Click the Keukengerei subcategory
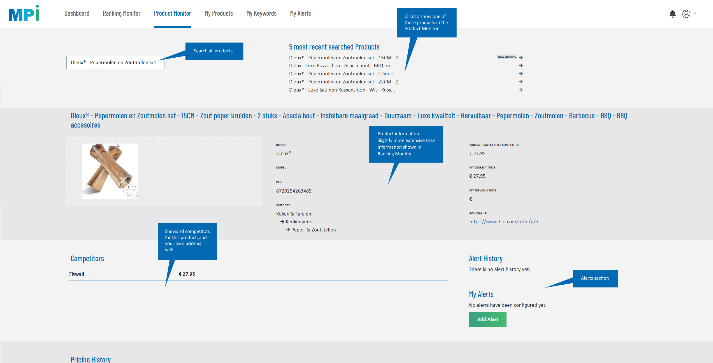Image resolution: width=713 pixels, height=363 pixels. pos(299,222)
